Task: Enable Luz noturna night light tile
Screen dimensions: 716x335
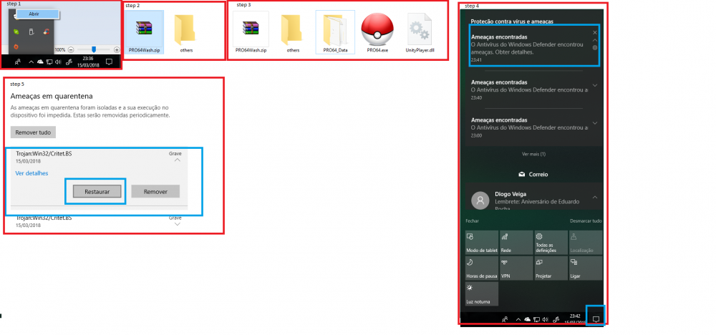Action: click(x=481, y=293)
